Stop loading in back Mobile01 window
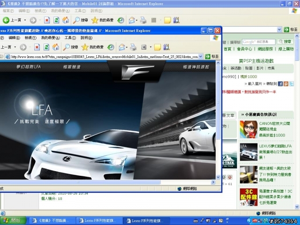Screen dimensions: 300x225 [47, 20]
